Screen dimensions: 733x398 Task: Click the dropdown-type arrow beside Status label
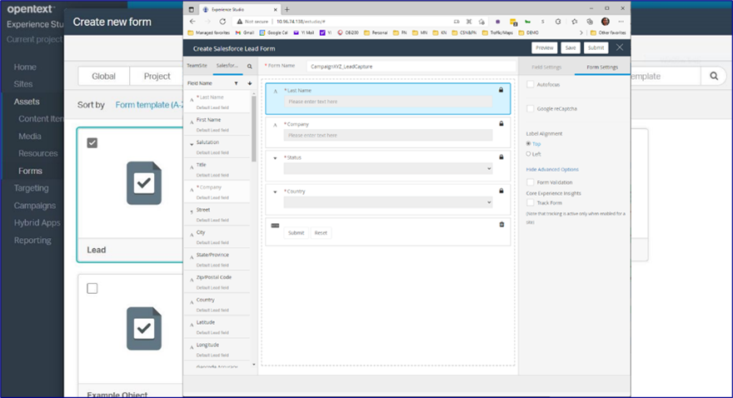[x=275, y=158]
